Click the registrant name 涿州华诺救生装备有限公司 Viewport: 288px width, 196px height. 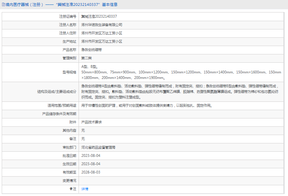(102, 25)
